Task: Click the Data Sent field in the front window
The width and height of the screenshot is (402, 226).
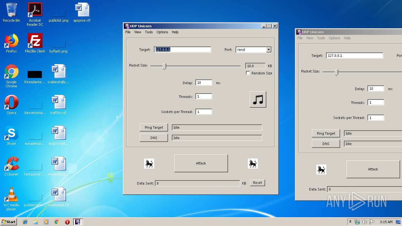Action: tap(198, 183)
